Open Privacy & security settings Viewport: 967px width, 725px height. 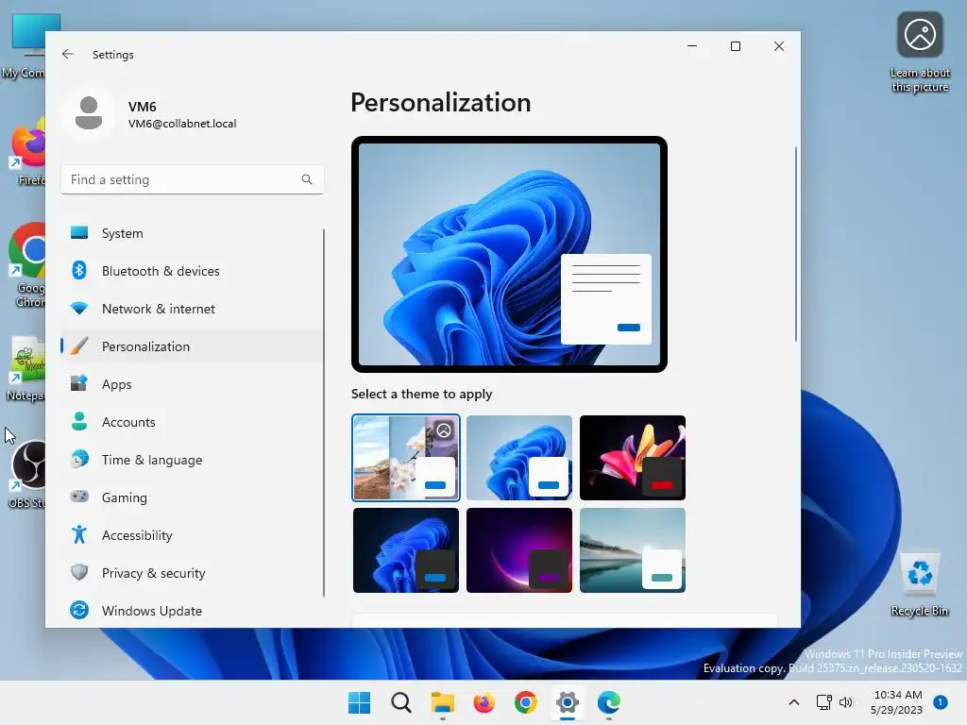(x=192, y=573)
